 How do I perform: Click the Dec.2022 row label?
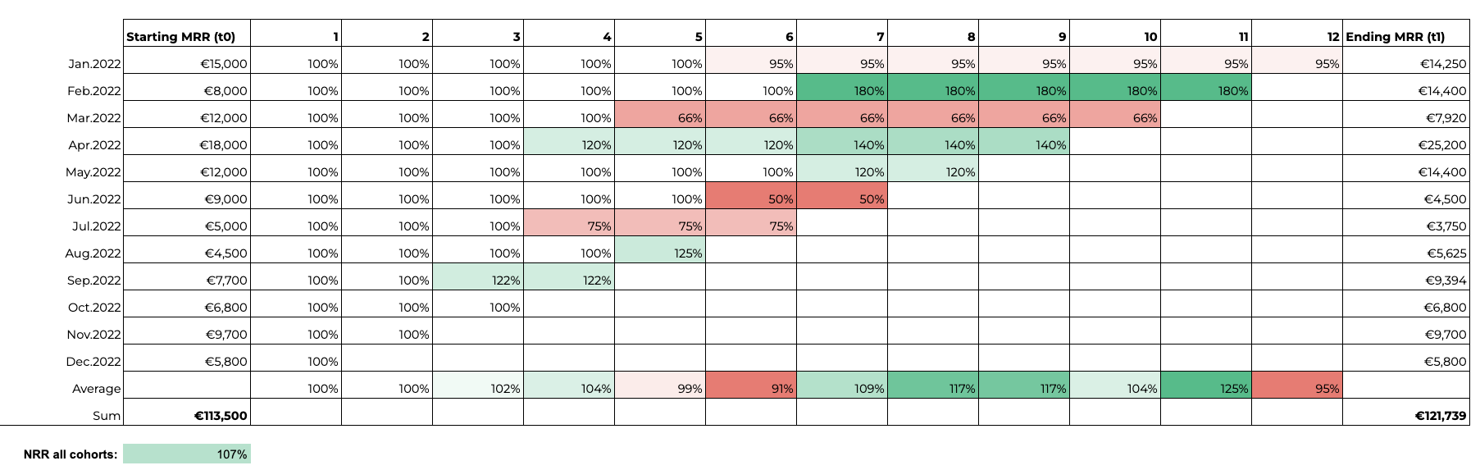(93, 361)
